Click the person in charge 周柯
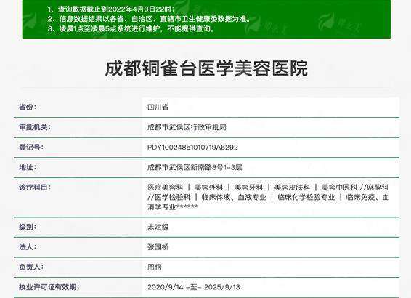This screenshot has width=411, height=298. (x=155, y=267)
